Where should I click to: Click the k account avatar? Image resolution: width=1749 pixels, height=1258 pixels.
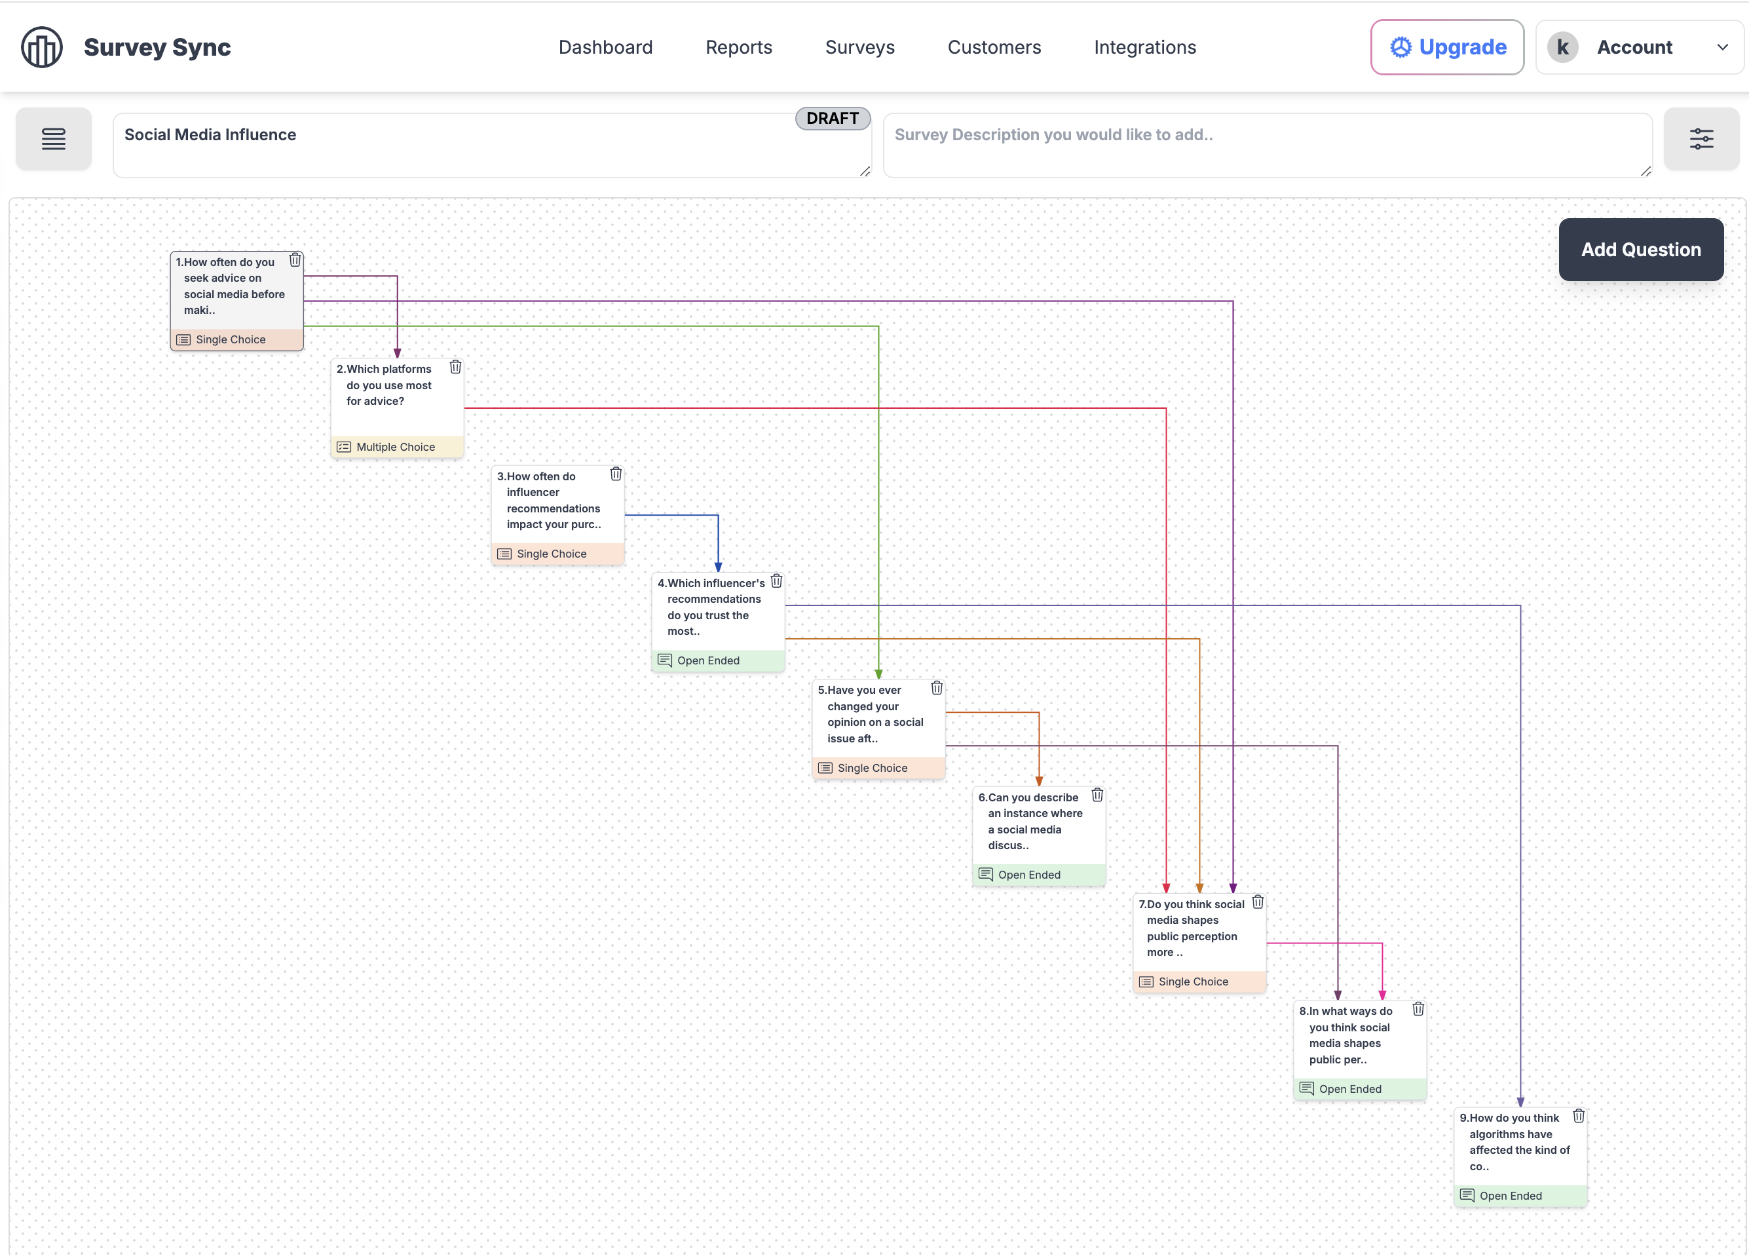pyautogui.click(x=1562, y=47)
